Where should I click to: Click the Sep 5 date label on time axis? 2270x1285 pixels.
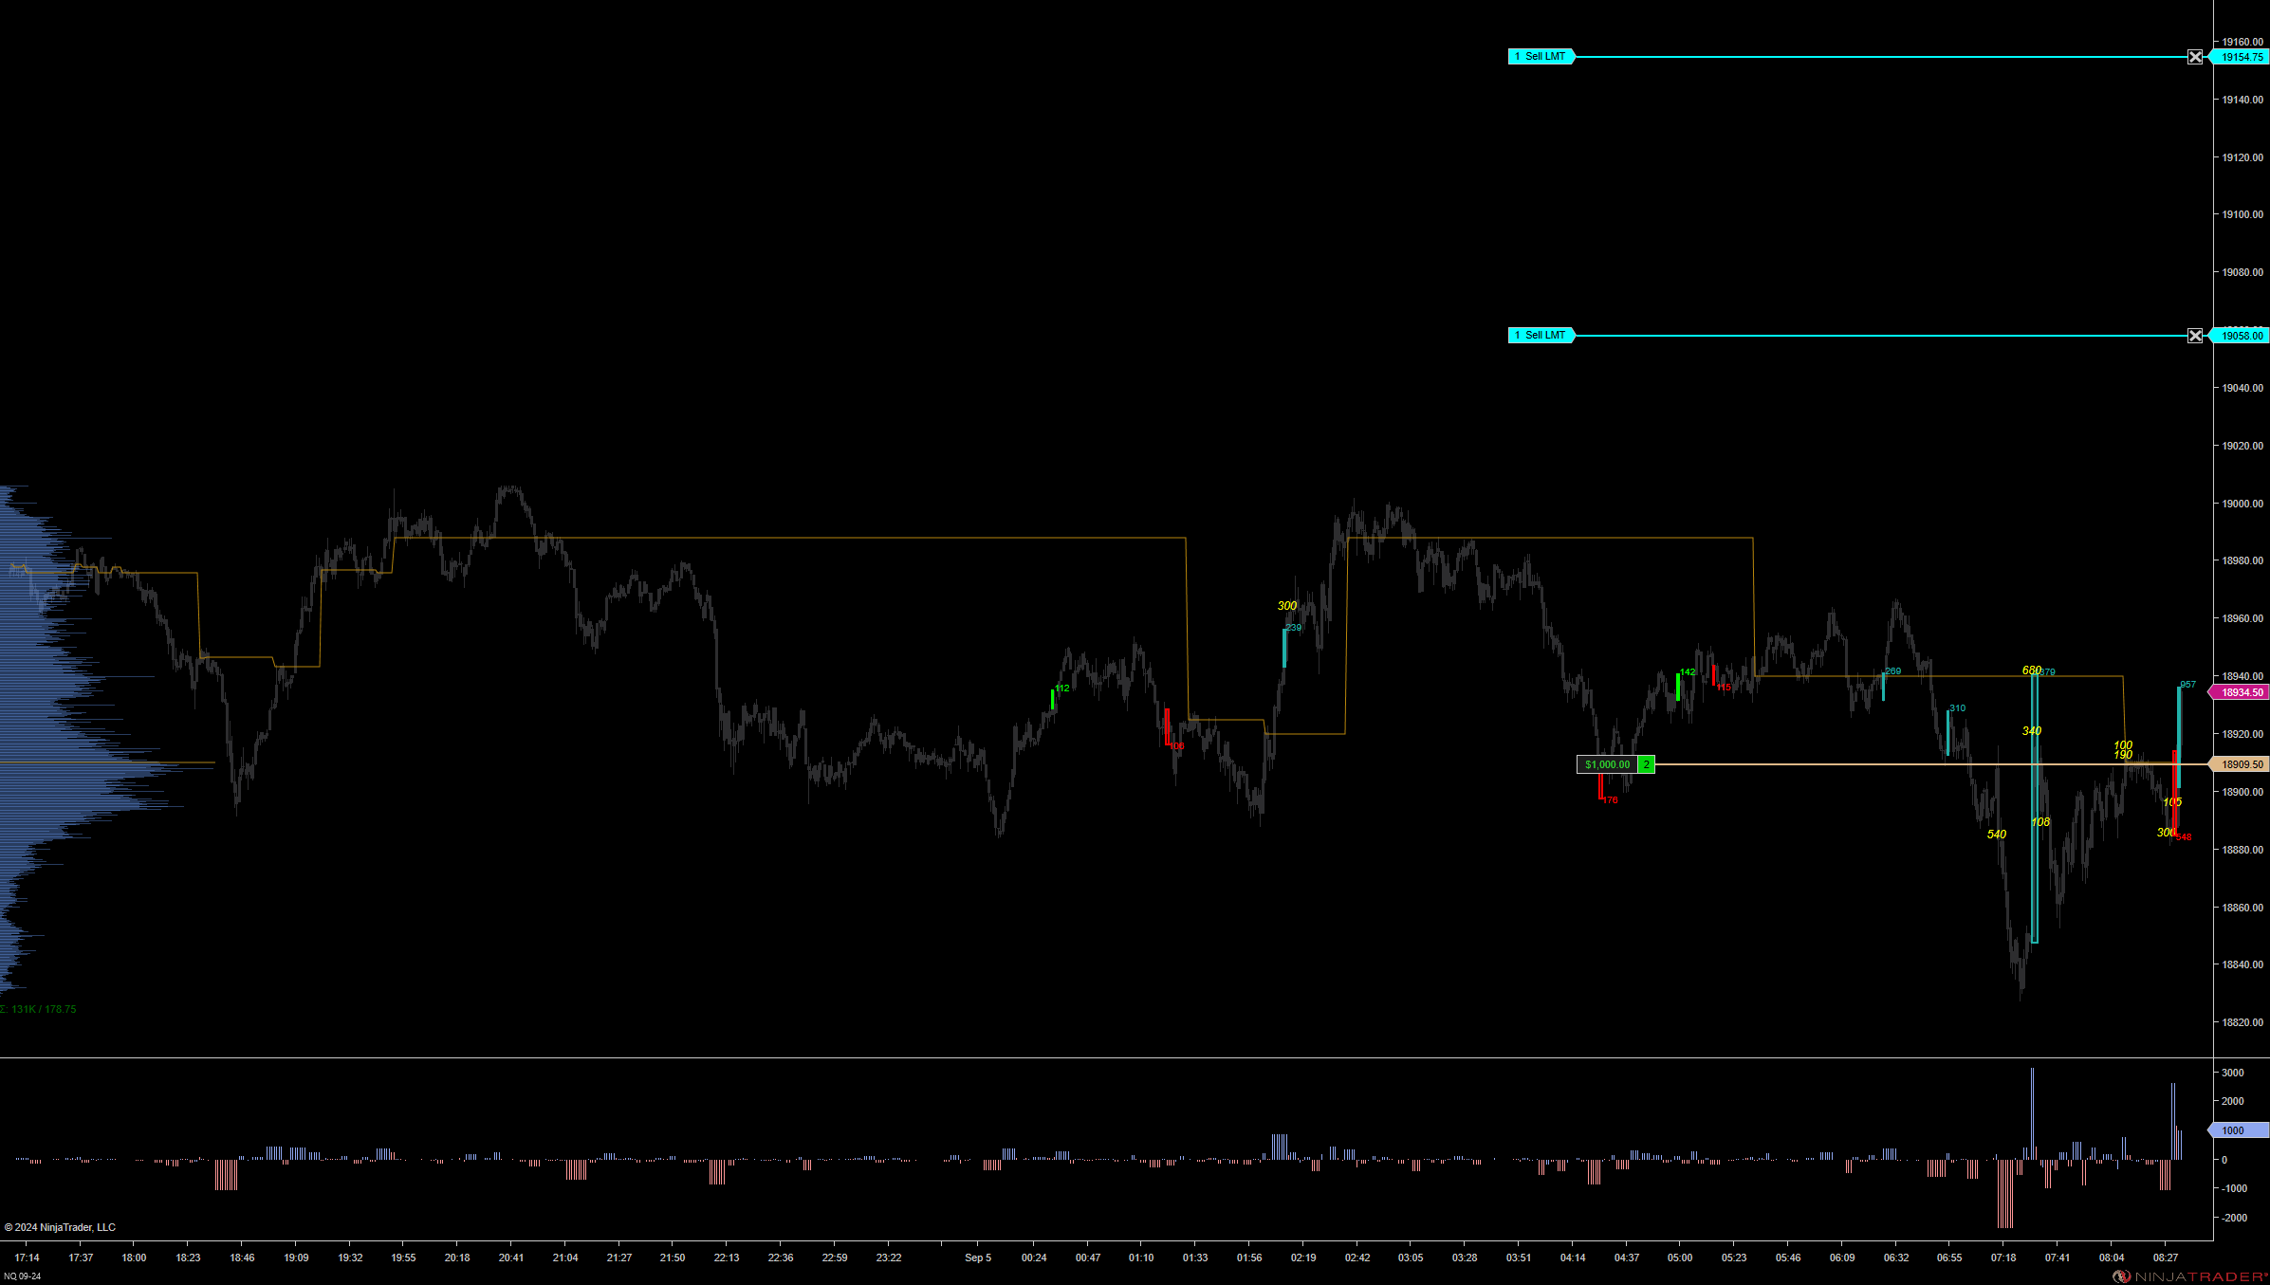977,1257
